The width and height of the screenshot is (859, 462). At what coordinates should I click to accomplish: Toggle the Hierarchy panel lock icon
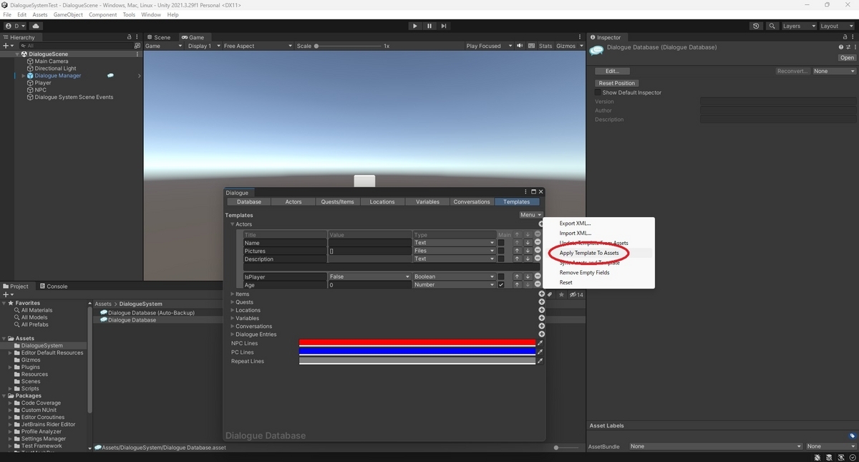coord(130,37)
